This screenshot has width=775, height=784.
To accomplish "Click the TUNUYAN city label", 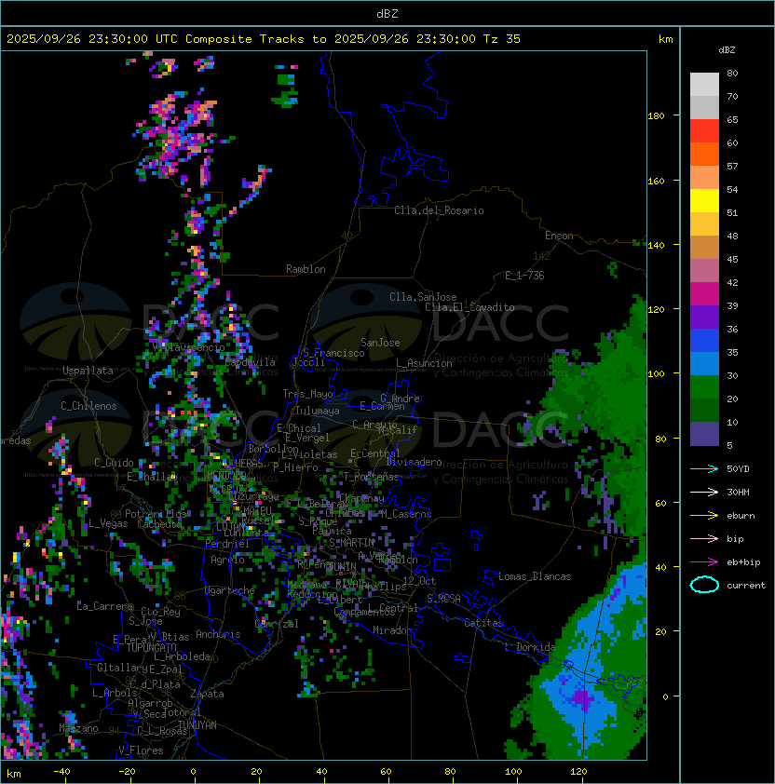I will [x=197, y=725].
